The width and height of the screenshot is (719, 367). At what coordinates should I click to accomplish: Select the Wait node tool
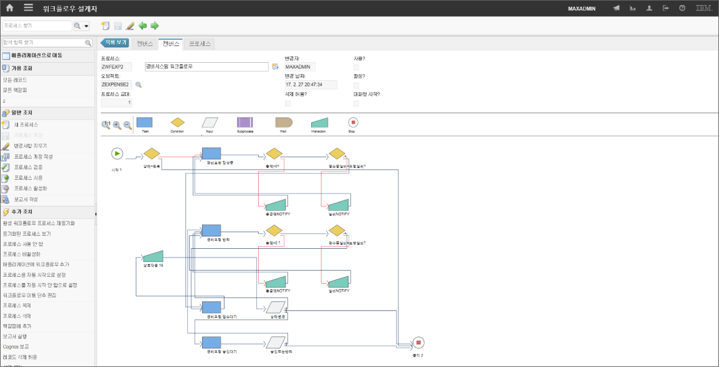tap(283, 123)
